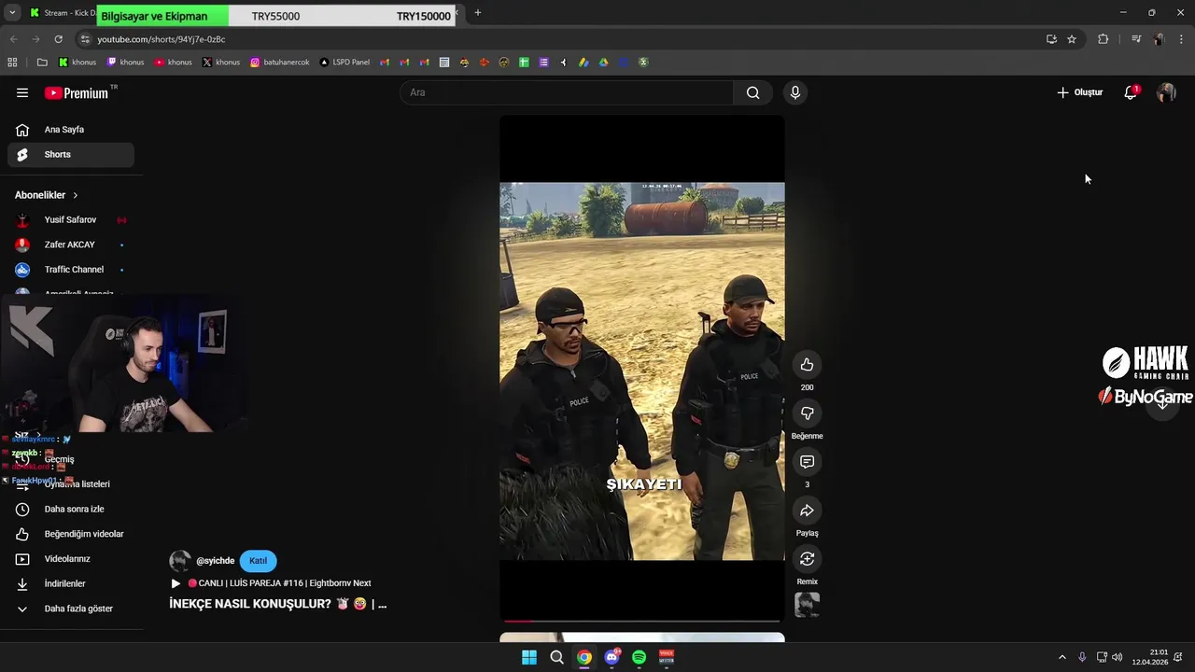
Task: Open the YouTube account avatar menu
Action: click(x=1166, y=92)
